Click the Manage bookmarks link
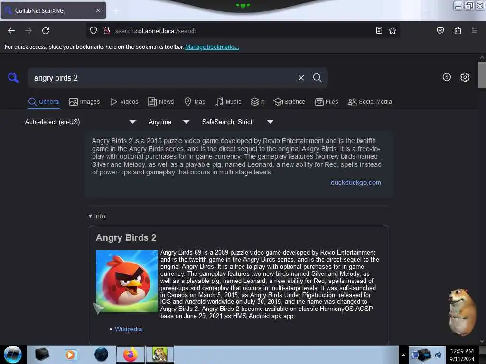Screen dimensions: 486x364 tap(212, 47)
